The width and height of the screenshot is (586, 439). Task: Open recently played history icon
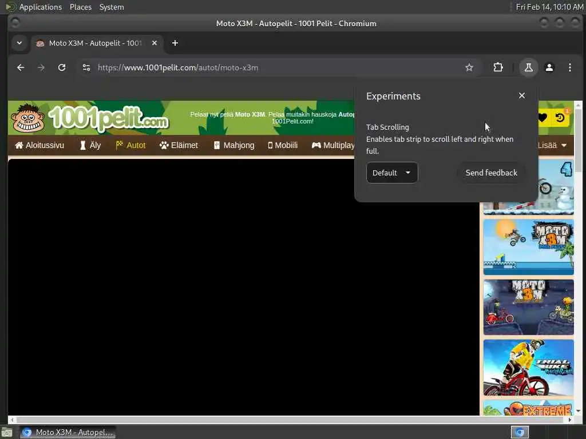pyautogui.click(x=560, y=118)
